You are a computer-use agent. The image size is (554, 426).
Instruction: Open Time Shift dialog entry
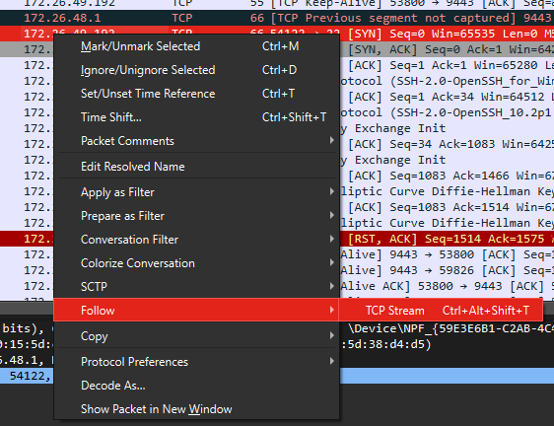(x=196, y=117)
